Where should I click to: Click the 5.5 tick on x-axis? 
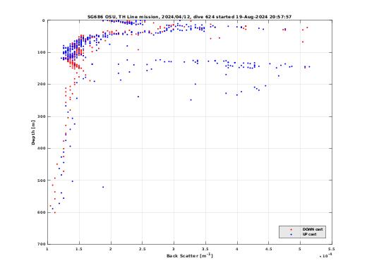point(332,249)
